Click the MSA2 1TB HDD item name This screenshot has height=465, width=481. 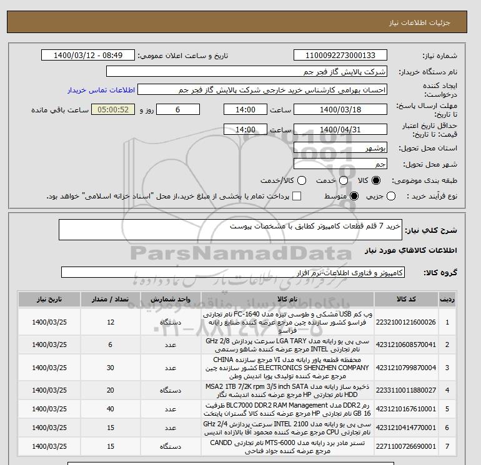click(x=287, y=390)
